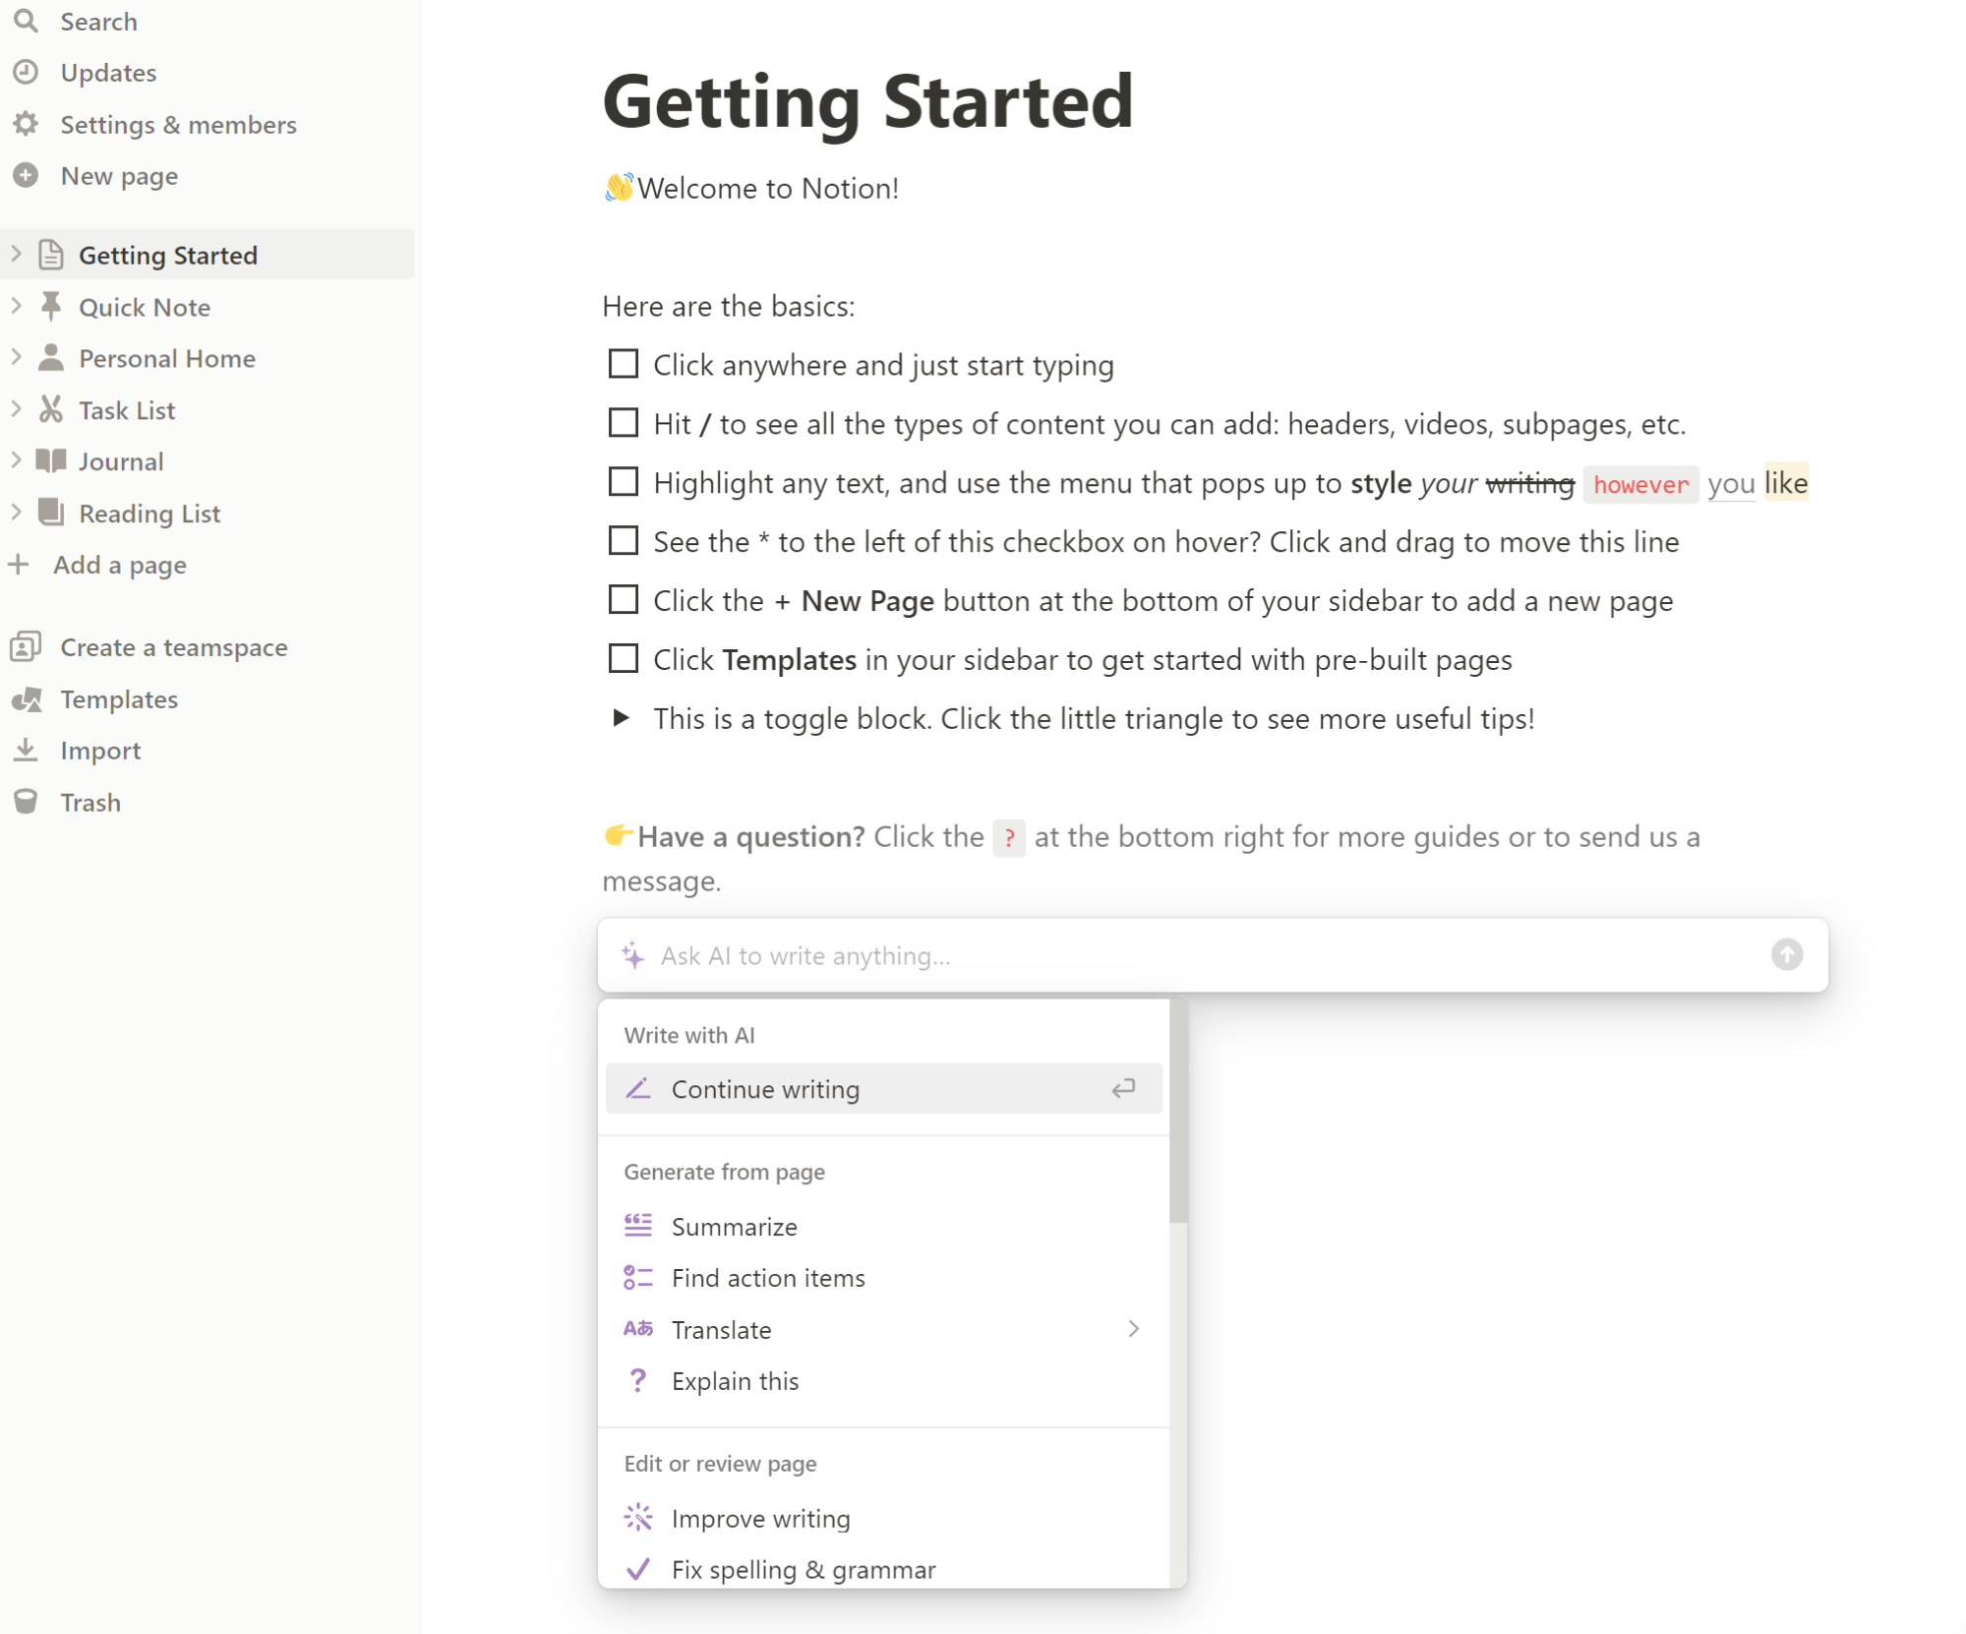The image size is (1966, 1634).
Task: Click the New page plus-circle icon
Action: (x=26, y=175)
